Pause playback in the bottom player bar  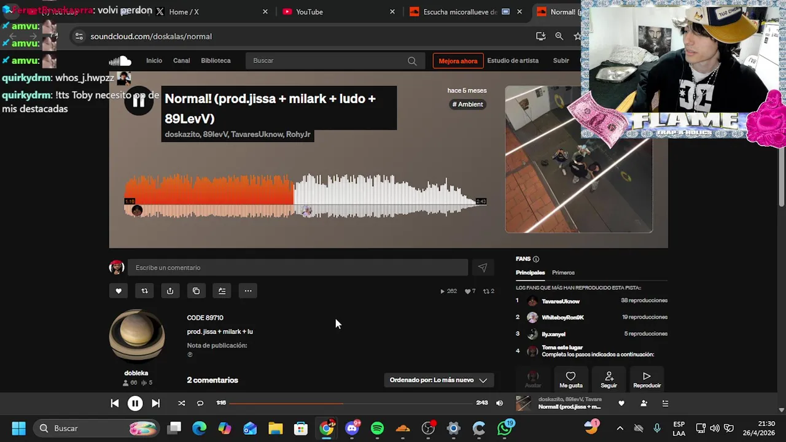pyautogui.click(x=135, y=403)
